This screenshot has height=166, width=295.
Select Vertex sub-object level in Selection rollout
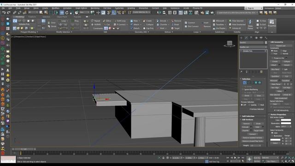pyautogui.click(x=245, y=83)
